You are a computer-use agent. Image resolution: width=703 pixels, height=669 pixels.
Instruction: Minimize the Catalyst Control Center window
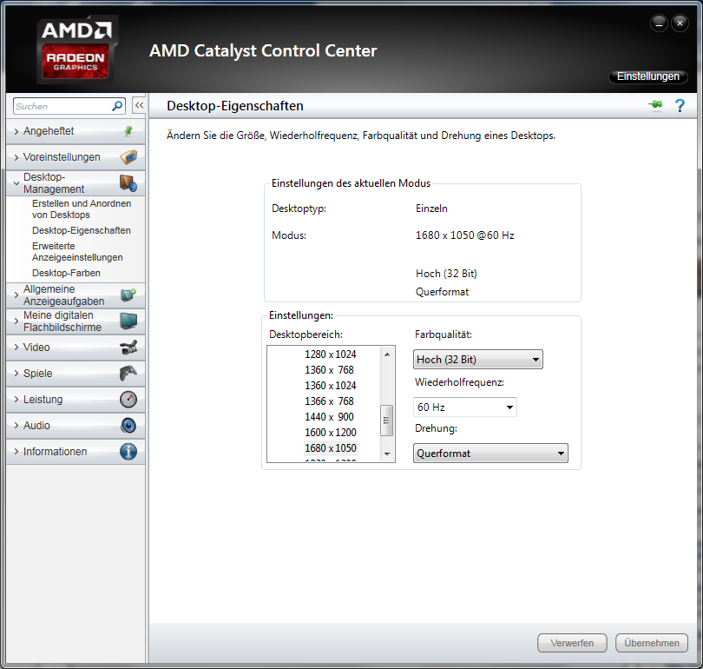coord(659,23)
